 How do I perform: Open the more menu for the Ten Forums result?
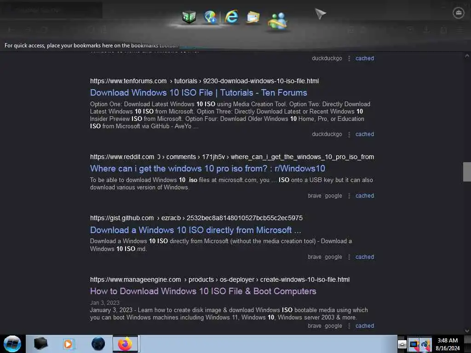pos(349,135)
